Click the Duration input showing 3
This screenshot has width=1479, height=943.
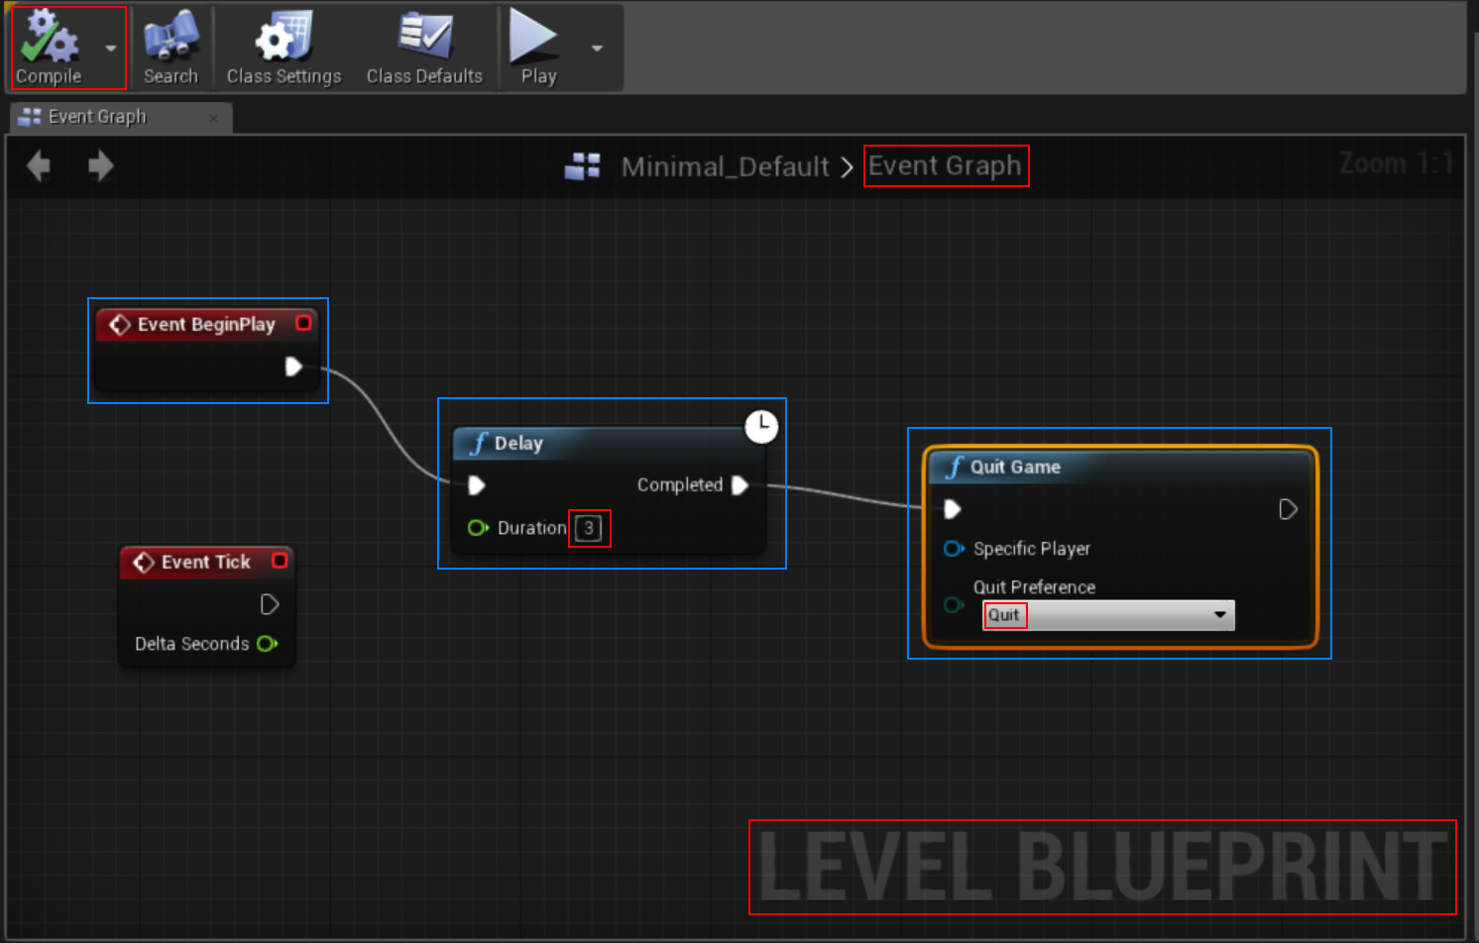tap(590, 529)
